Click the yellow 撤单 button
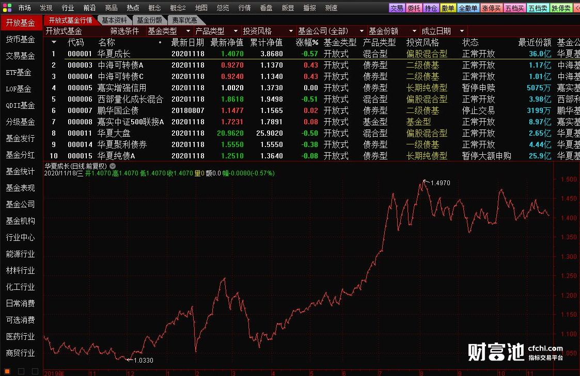 pyautogui.click(x=448, y=8)
